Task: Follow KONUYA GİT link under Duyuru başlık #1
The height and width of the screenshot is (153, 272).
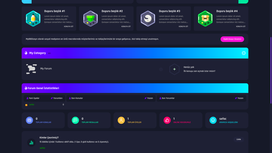Action: (69, 27)
